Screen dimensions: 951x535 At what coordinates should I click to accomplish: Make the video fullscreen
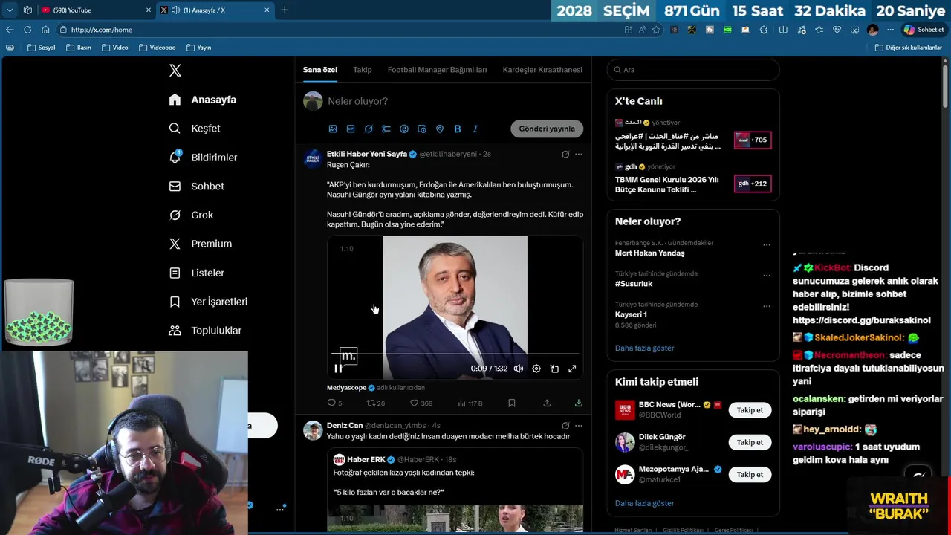tap(572, 369)
